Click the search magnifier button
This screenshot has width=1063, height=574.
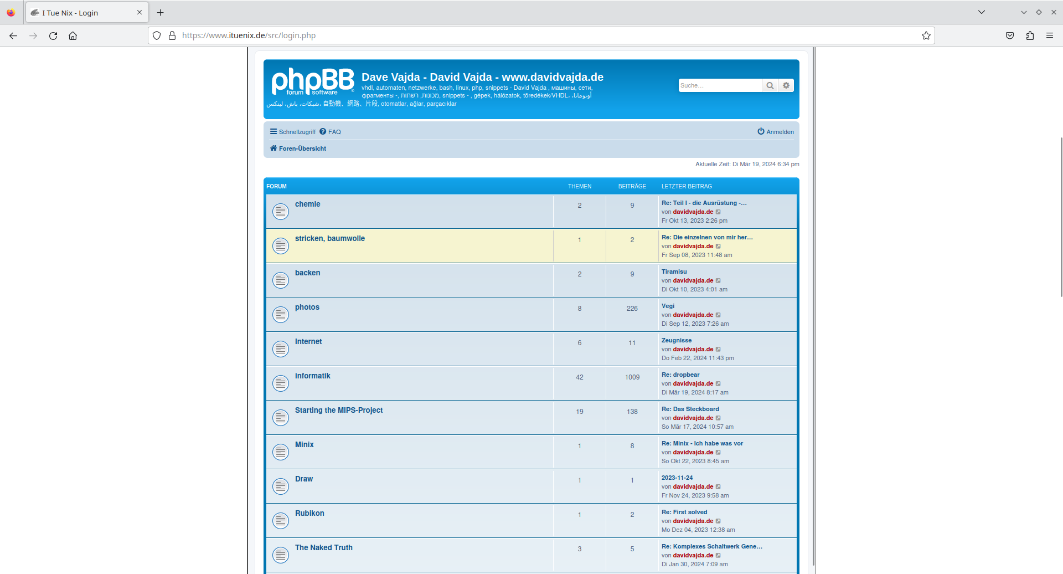[x=770, y=85]
